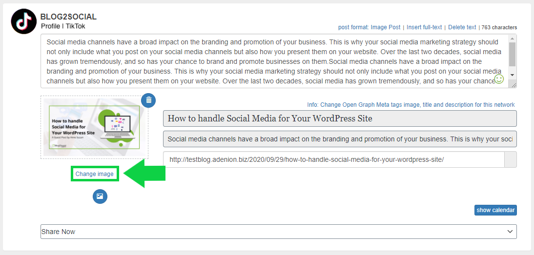
Task: Click the text area scrollbar thumb
Action: 512,55
